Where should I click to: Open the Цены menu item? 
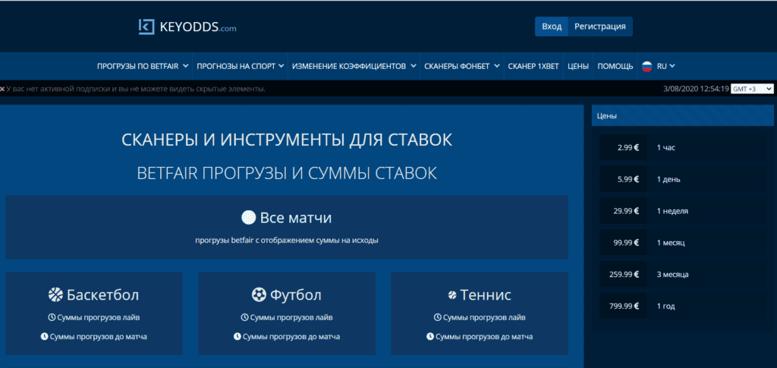pos(577,66)
